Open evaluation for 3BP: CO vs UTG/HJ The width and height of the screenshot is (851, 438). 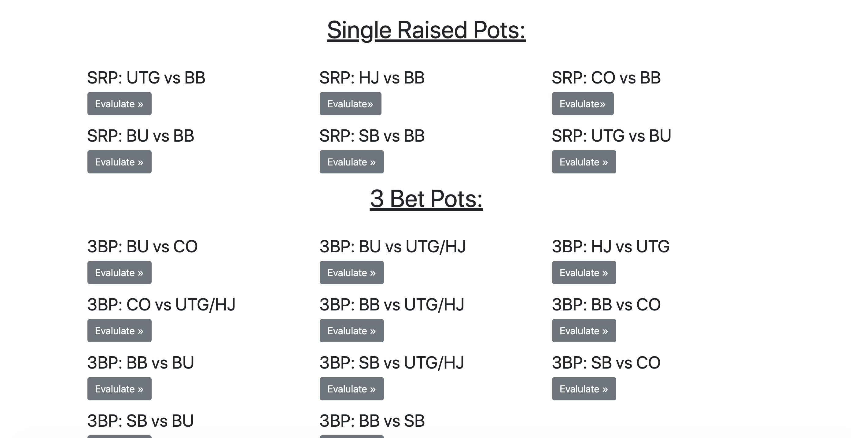tap(119, 331)
